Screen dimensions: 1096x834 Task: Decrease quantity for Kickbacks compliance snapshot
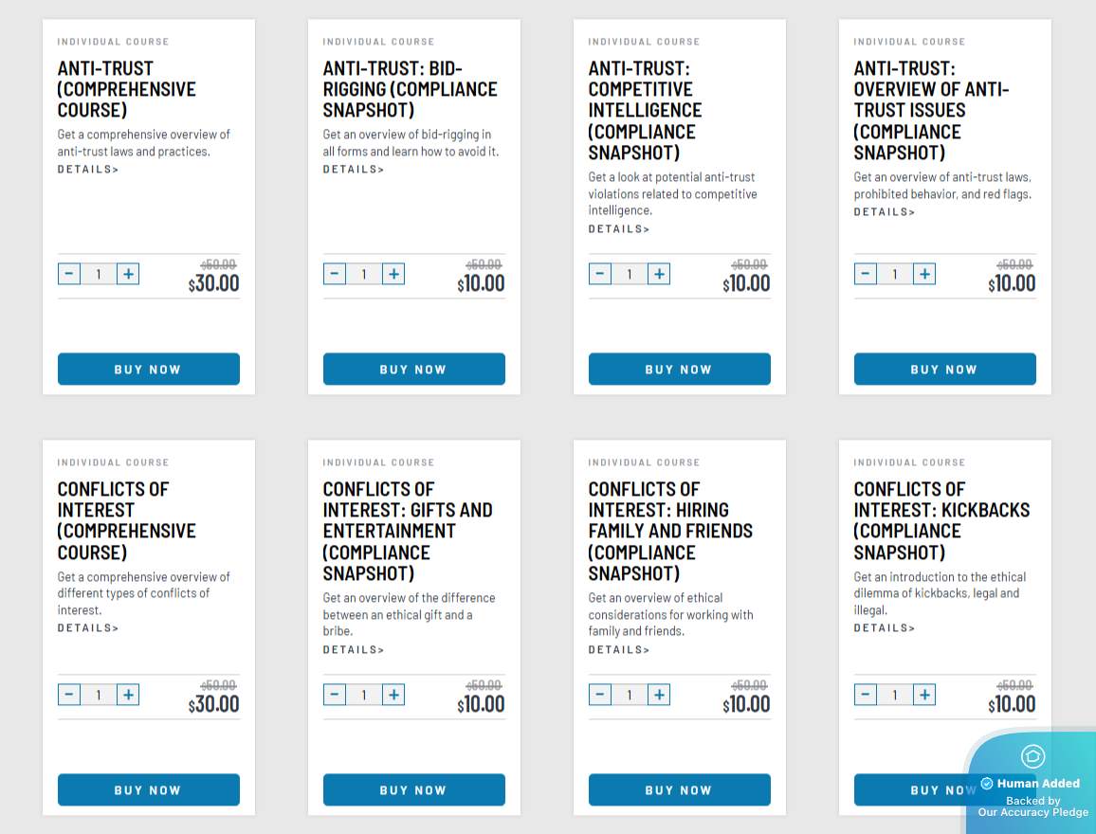click(x=866, y=695)
